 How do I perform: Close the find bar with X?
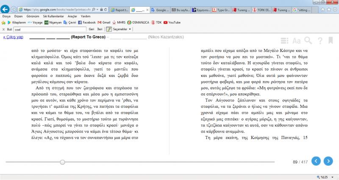3,29
